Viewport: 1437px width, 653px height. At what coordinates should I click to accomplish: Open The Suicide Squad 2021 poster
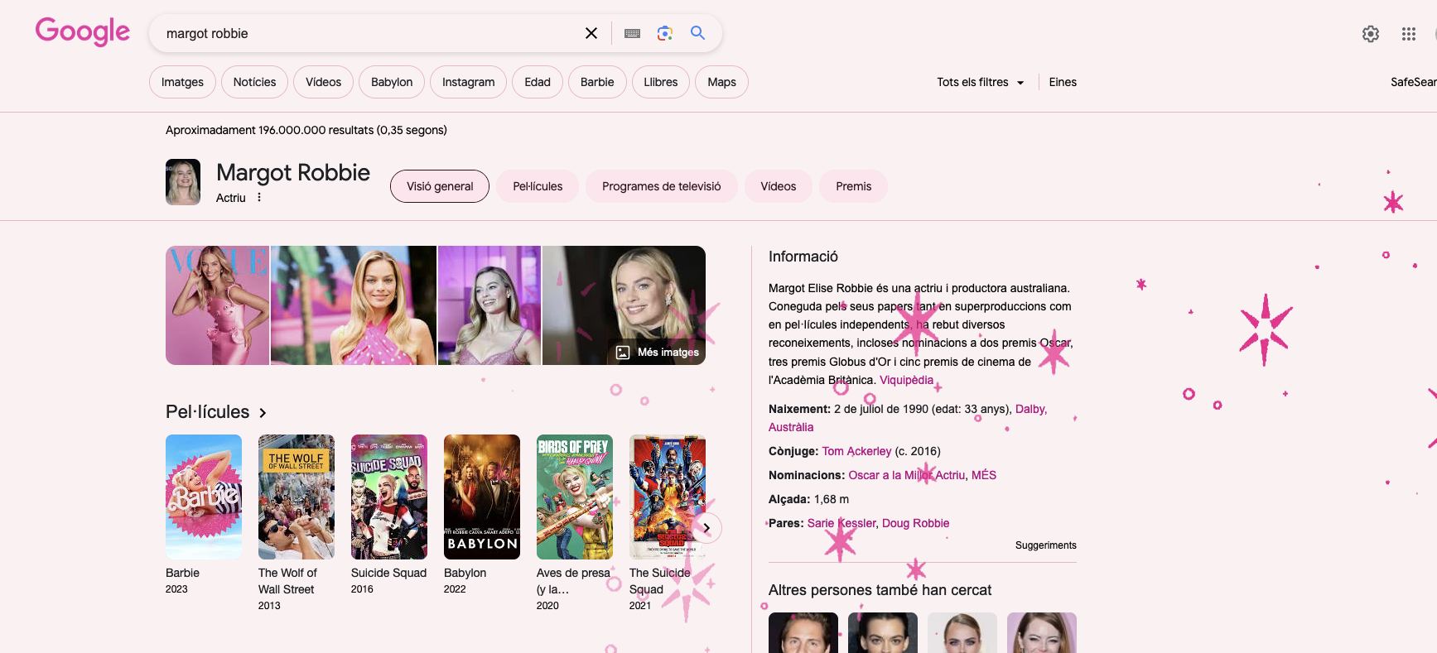coord(668,497)
